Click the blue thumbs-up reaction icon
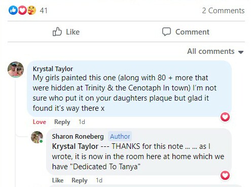 click(13, 10)
